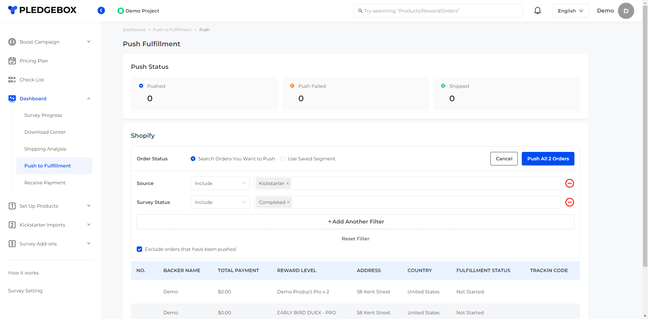Click the Pricing Plan calendar icon
Viewport: 648px width, 319px height.
click(12, 61)
